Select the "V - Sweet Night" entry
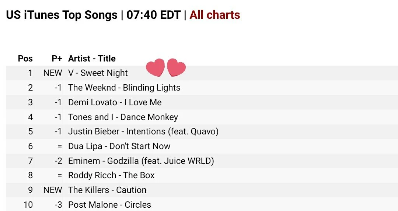398x211 pixels. pos(98,73)
